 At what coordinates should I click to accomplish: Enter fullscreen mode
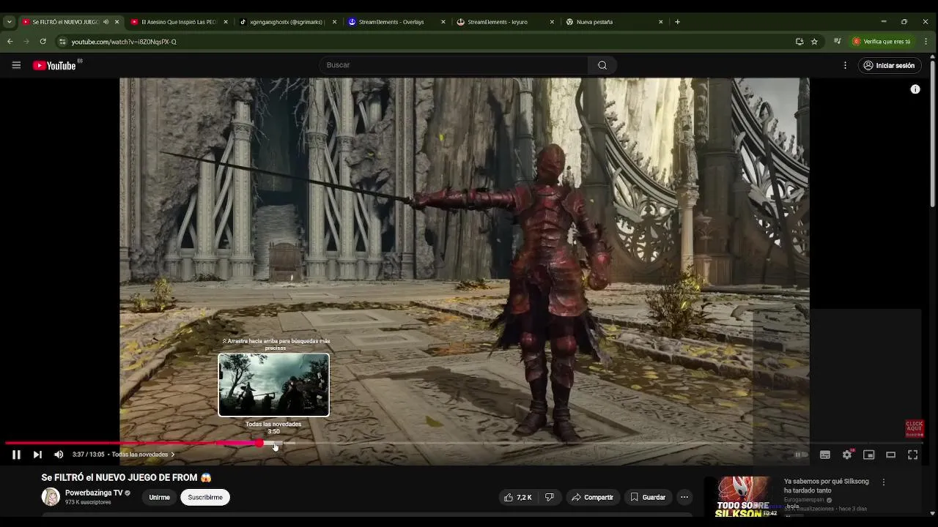(913, 455)
